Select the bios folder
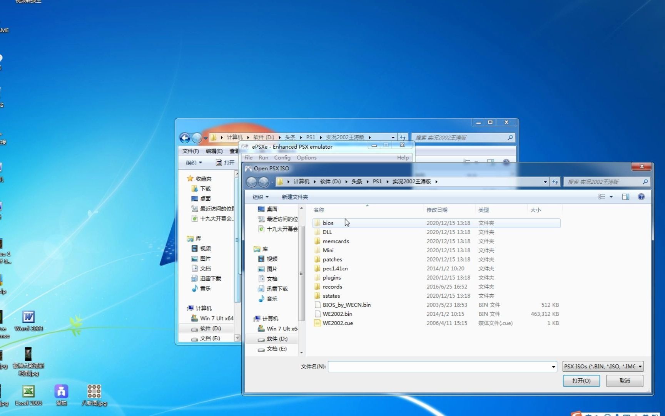665x416 pixels. [436, 223]
